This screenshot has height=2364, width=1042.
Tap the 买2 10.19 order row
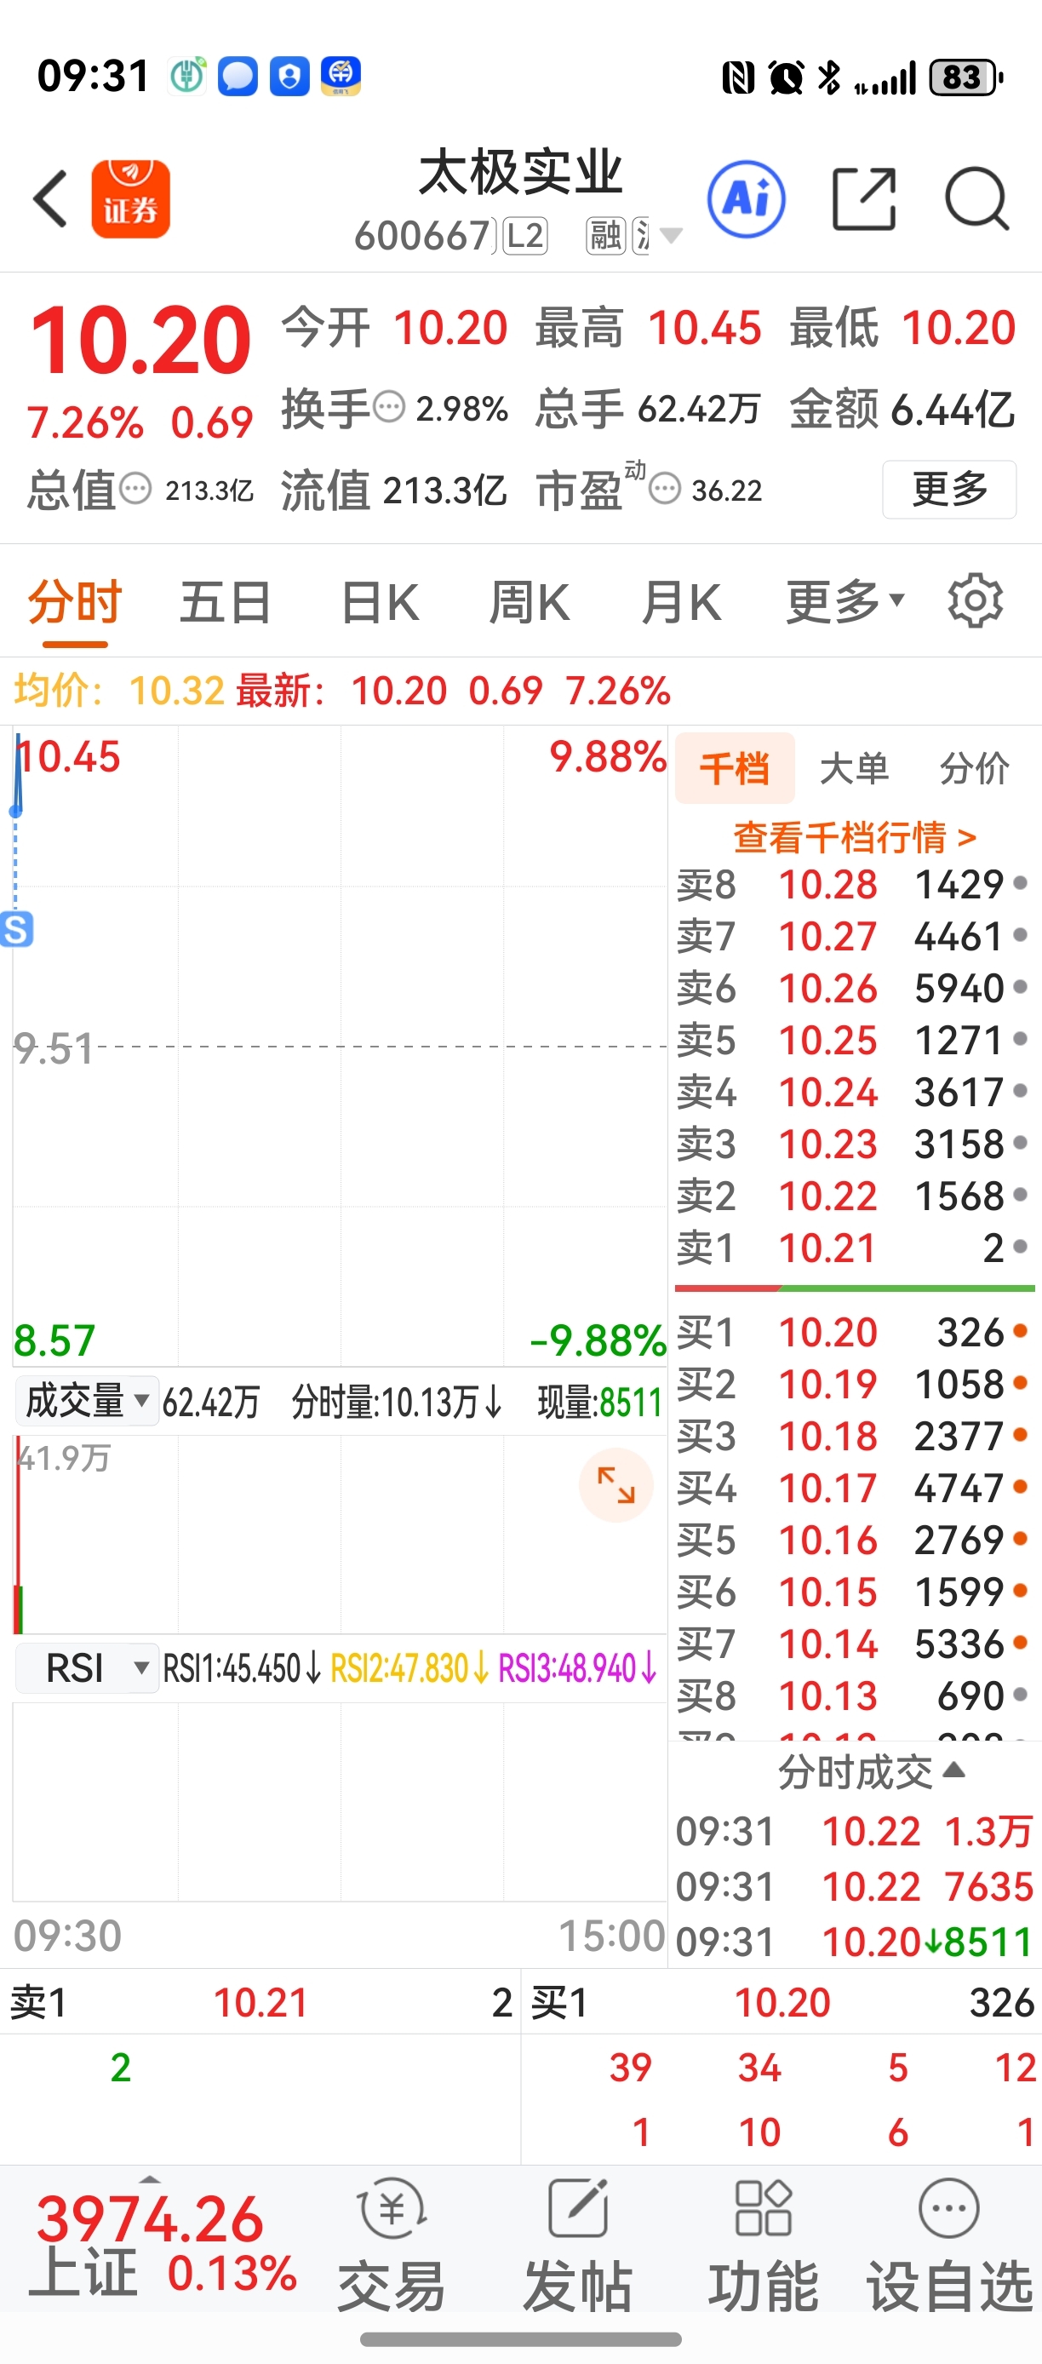pos(854,1384)
